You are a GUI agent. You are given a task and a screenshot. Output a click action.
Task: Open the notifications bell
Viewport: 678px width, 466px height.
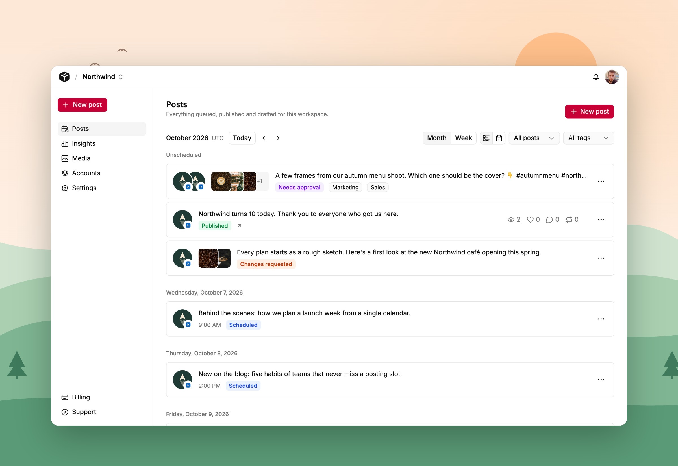pyautogui.click(x=596, y=77)
